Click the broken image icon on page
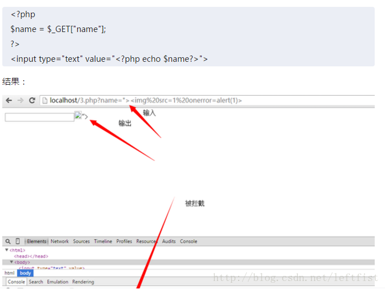The image size is (385, 289). click(x=79, y=116)
